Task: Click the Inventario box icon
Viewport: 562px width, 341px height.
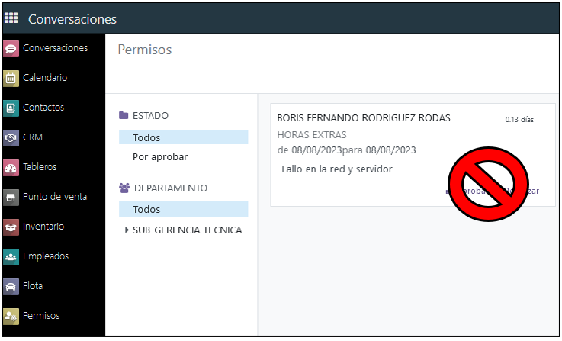Action: (11, 227)
